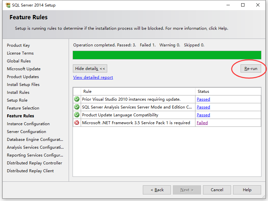
Task: Click the Operation completed summary text
Action: point(139,45)
